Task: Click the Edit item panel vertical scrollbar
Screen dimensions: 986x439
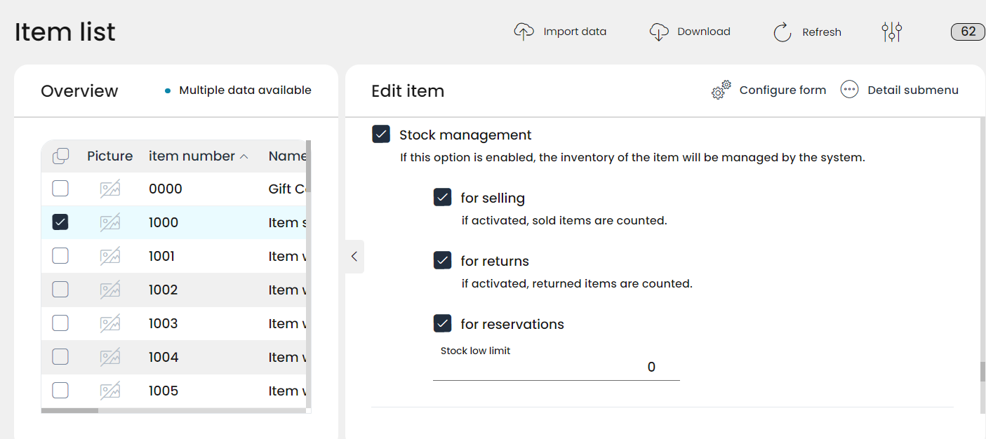Action: [982, 372]
